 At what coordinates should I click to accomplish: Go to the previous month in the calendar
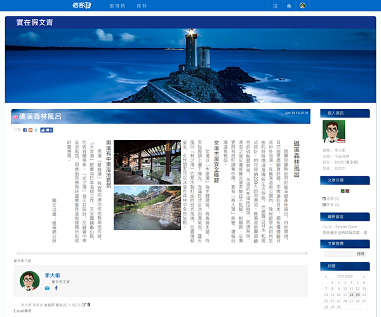(326, 276)
